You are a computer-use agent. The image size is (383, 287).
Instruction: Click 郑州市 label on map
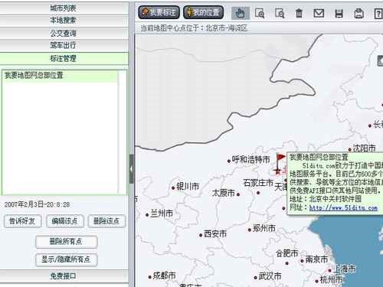(264, 228)
